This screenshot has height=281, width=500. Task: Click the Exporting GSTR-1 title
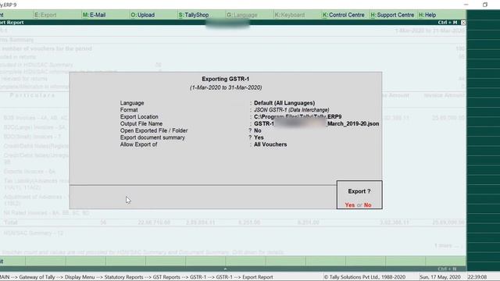(226, 79)
